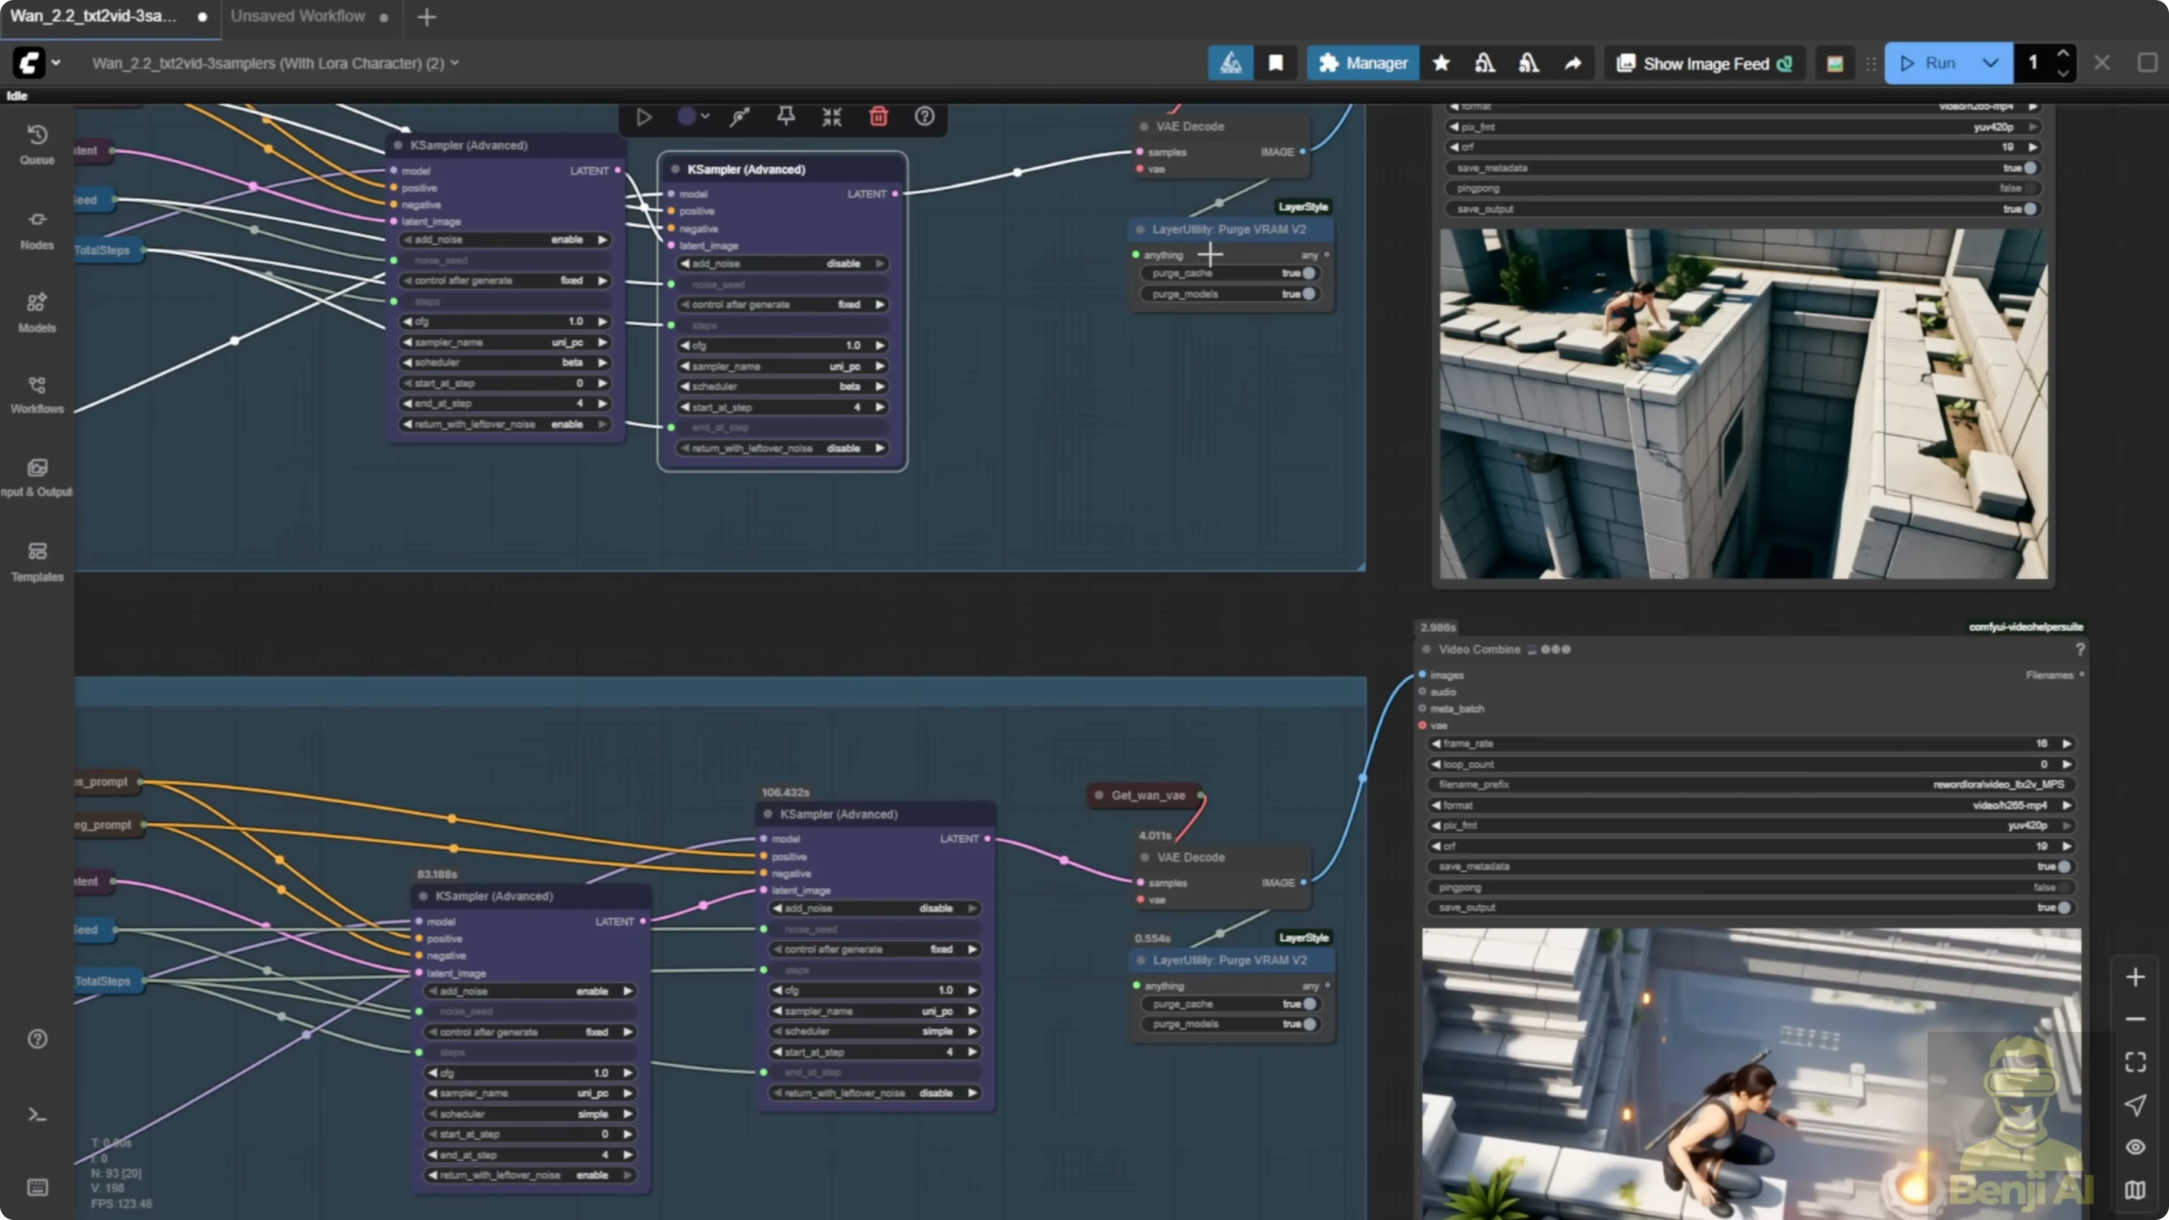Open the Run button options chevron
Viewport: 2169px width, 1220px height.
[x=1990, y=62]
